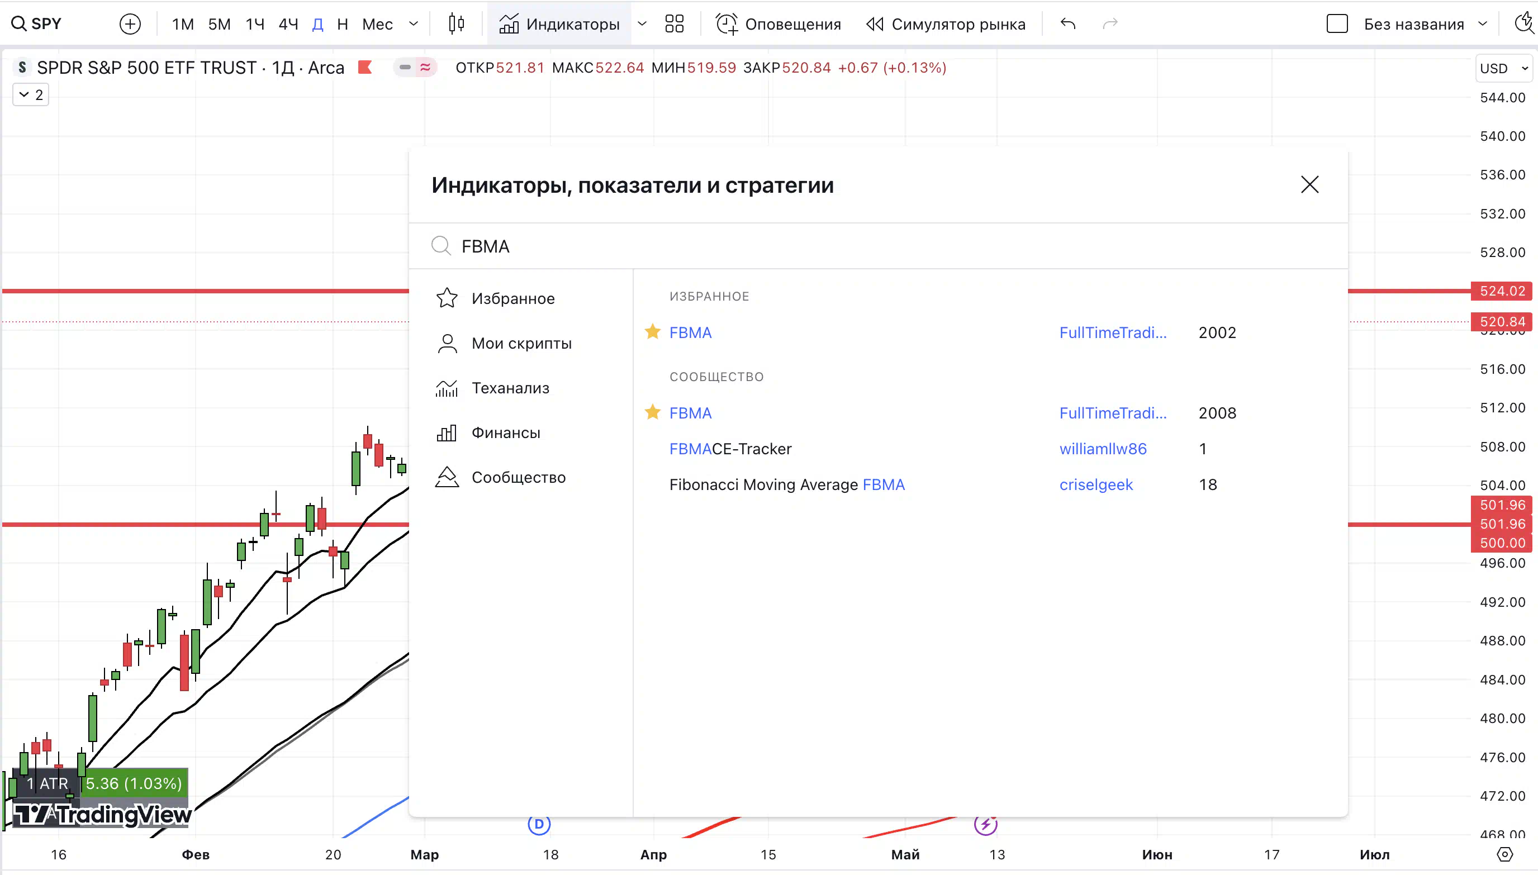The width and height of the screenshot is (1538, 875).
Task: Select the Мес monthly timeframe
Action: pyautogui.click(x=377, y=24)
